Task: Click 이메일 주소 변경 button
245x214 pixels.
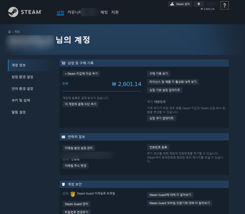Action: [x=76, y=166]
